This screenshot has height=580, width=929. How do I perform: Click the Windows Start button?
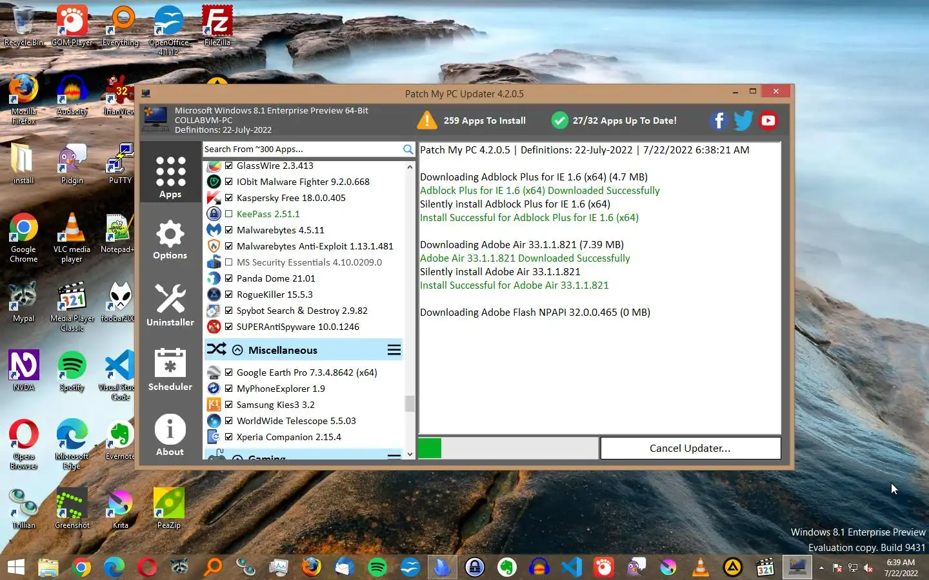[x=16, y=567]
